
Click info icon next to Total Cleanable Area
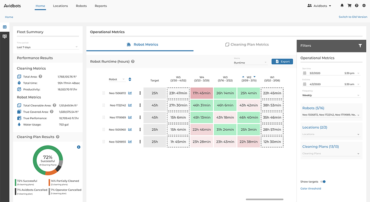[x=55, y=105]
